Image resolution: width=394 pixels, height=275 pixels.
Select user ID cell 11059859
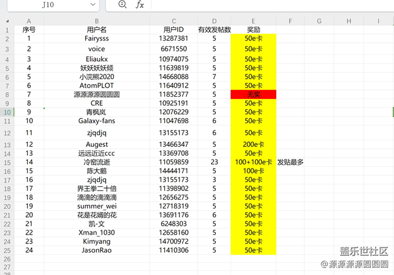[173, 162]
